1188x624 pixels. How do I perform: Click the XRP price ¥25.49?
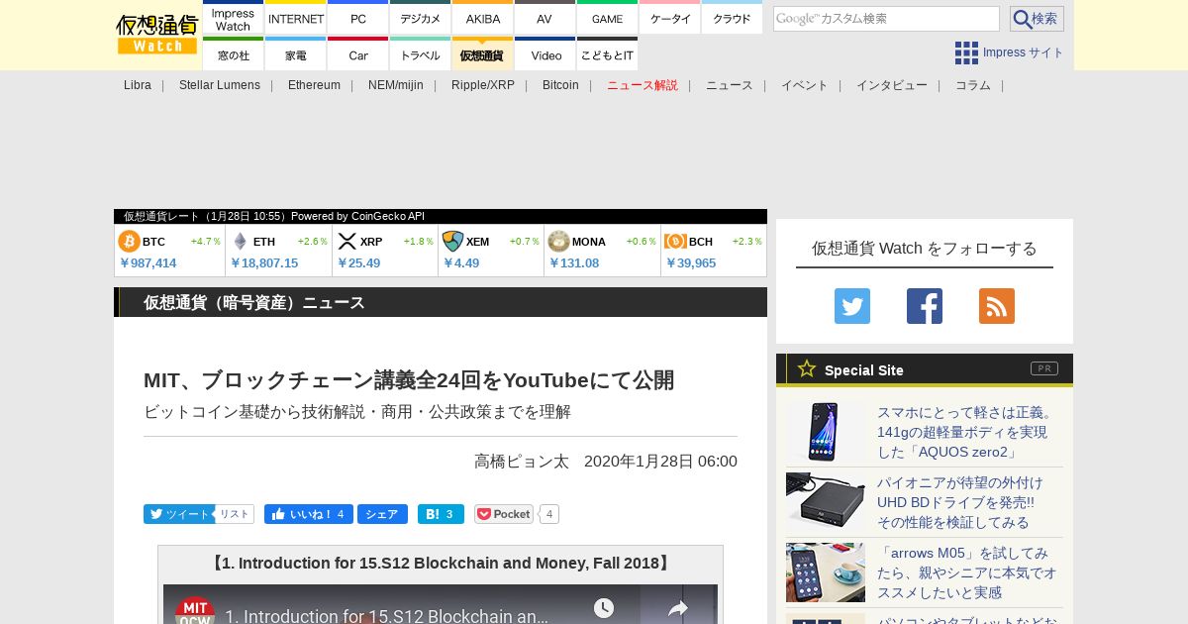point(358,263)
